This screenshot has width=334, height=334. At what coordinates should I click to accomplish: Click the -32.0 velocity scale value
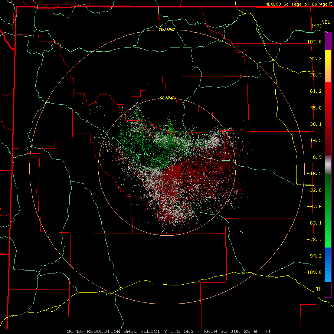tap(314, 190)
